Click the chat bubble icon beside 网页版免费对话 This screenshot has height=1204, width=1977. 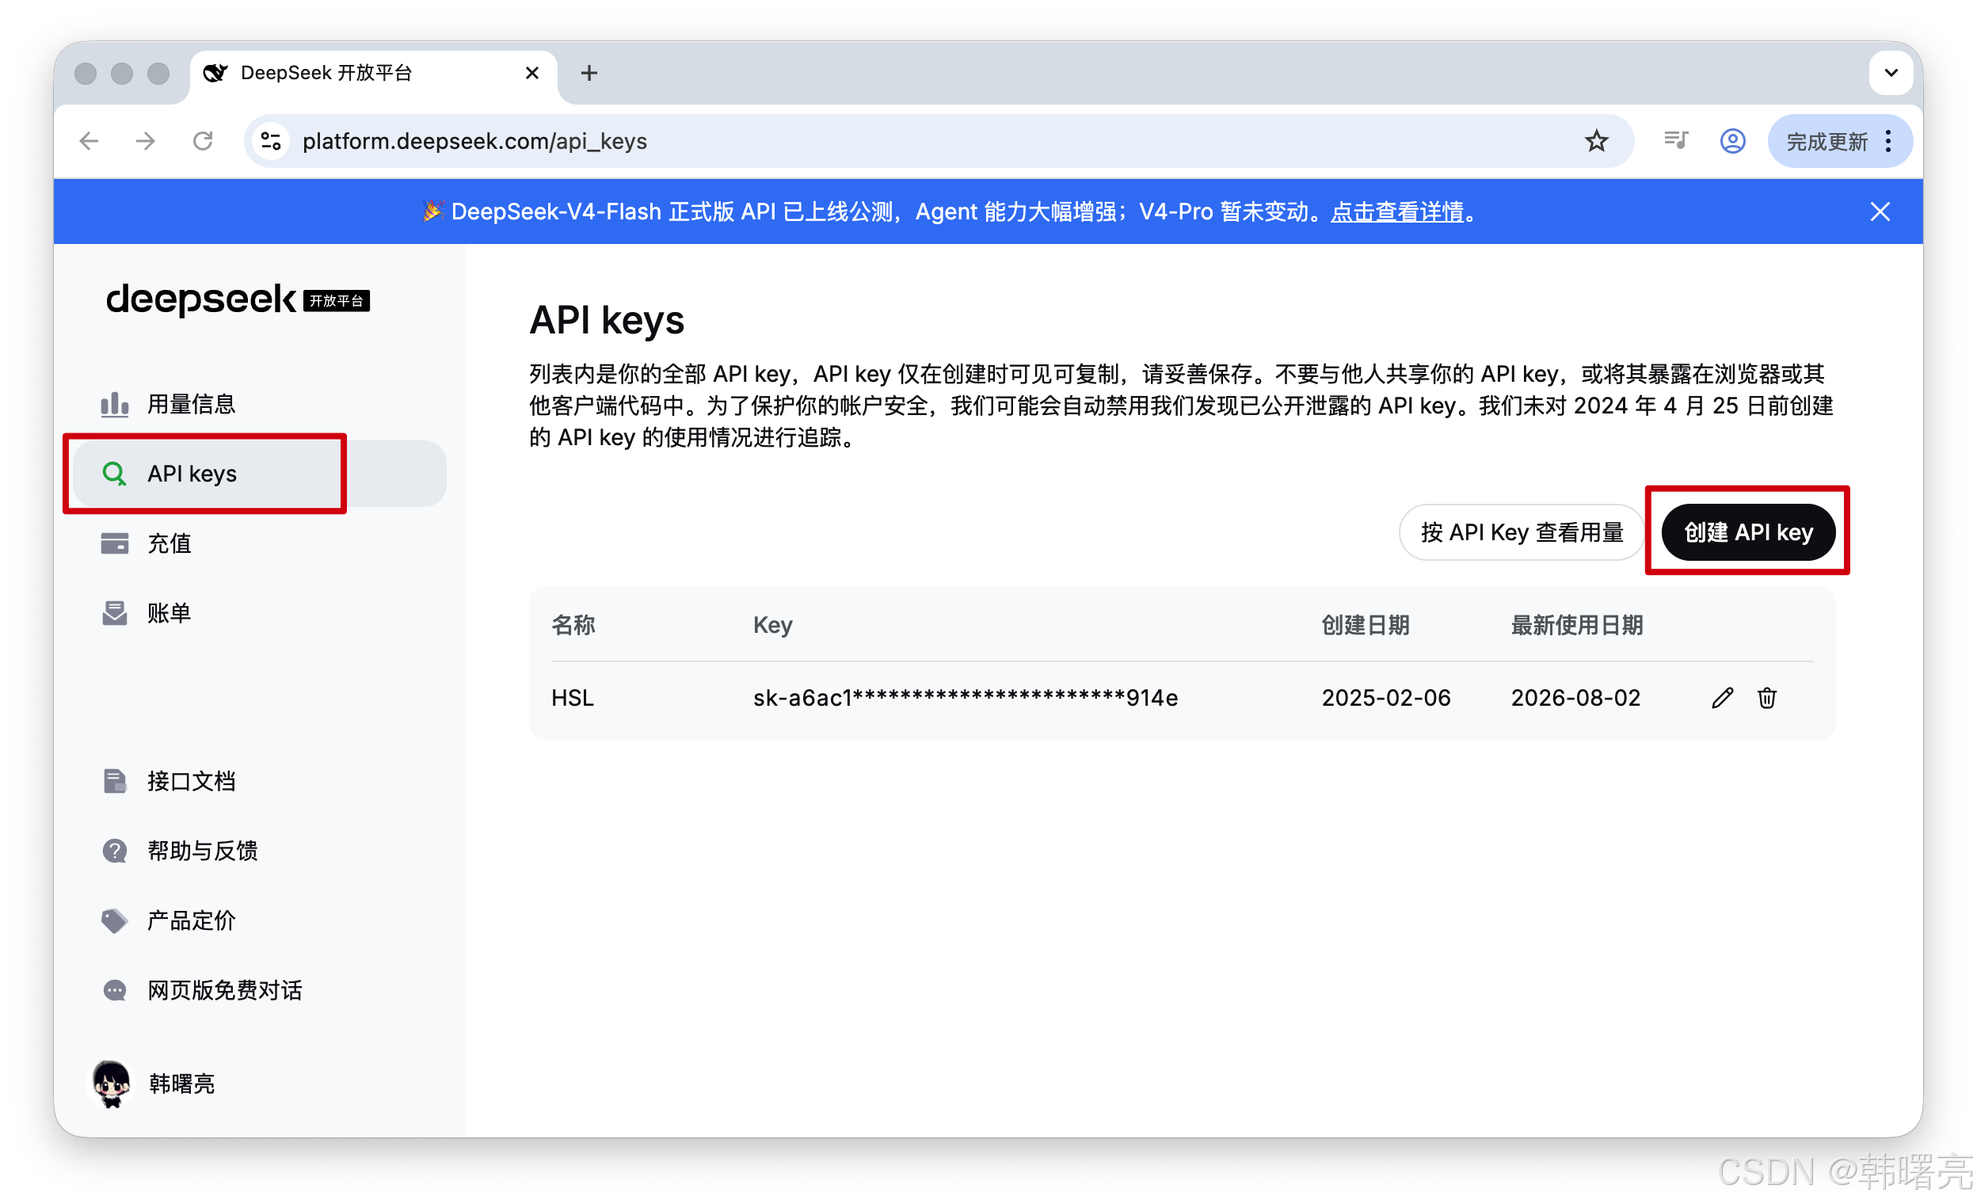(115, 990)
